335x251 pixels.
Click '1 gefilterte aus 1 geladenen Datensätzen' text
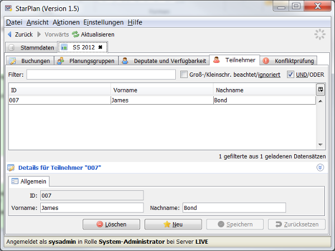(272, 156)
